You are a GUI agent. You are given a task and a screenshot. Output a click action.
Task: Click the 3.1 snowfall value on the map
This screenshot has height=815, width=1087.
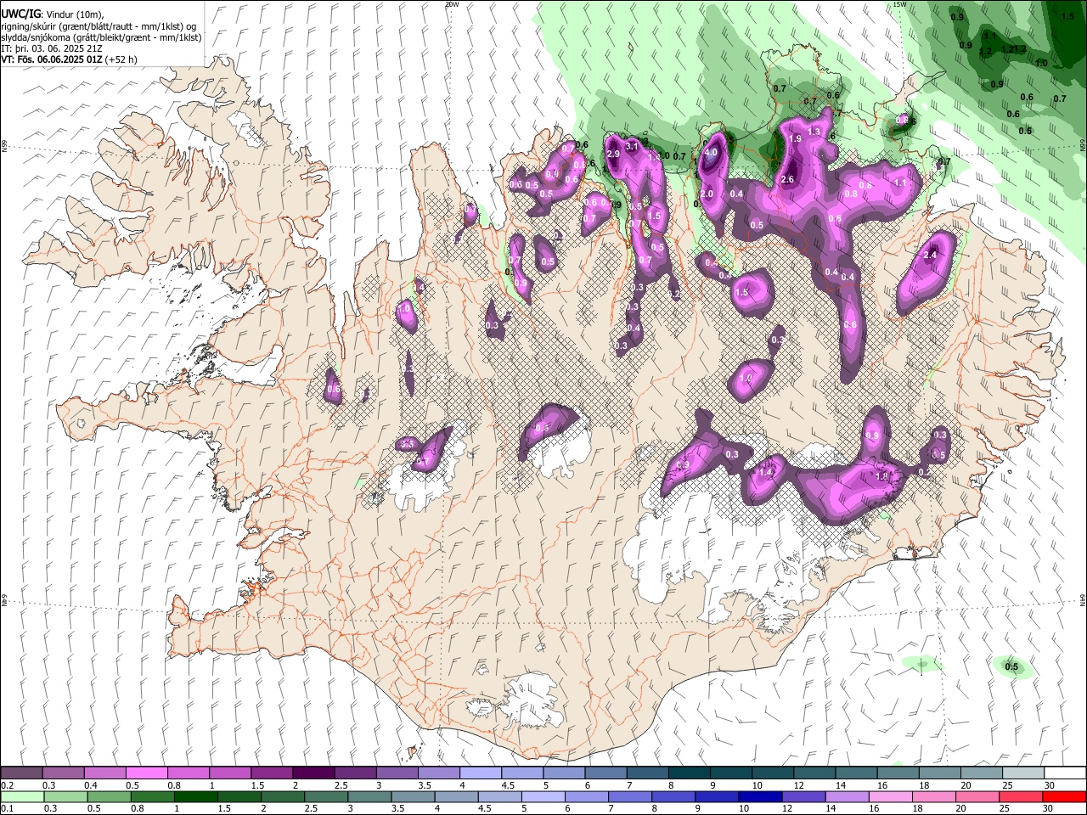(632, 147)
